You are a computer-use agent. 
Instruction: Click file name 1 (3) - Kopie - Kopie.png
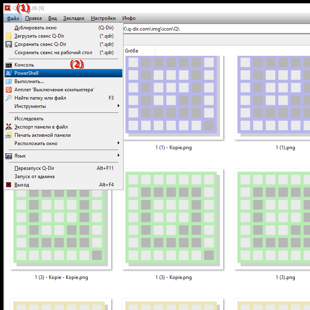(x=61, y=277)
